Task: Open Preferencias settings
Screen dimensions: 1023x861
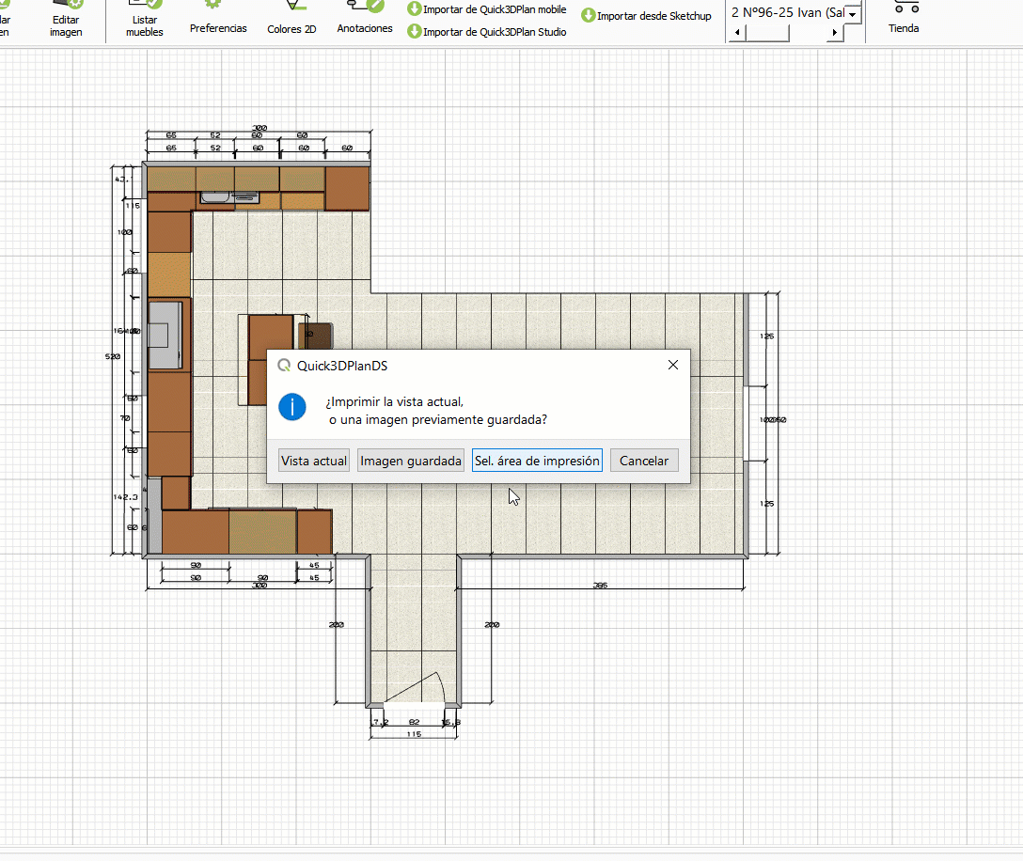Action: (218, 21)
